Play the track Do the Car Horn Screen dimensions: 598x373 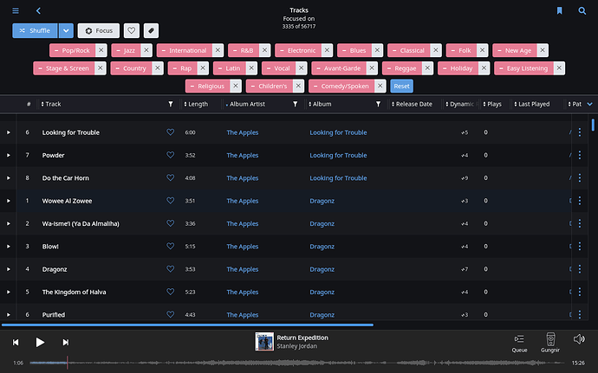point(9,178)
